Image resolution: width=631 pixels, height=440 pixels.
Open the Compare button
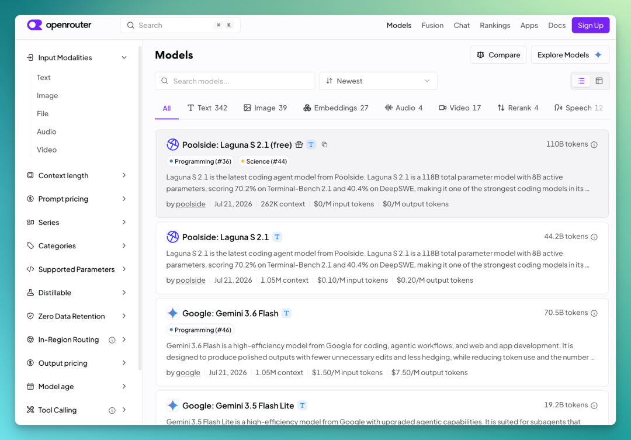pos(498,55)
